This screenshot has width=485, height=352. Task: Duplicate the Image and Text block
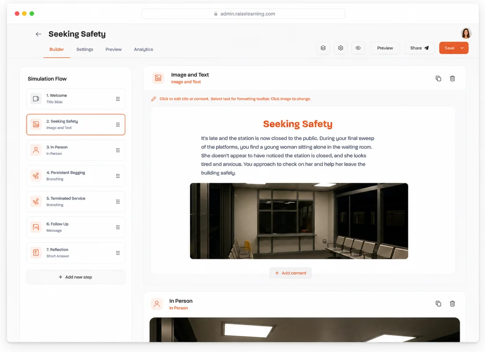tap(438, 78)
